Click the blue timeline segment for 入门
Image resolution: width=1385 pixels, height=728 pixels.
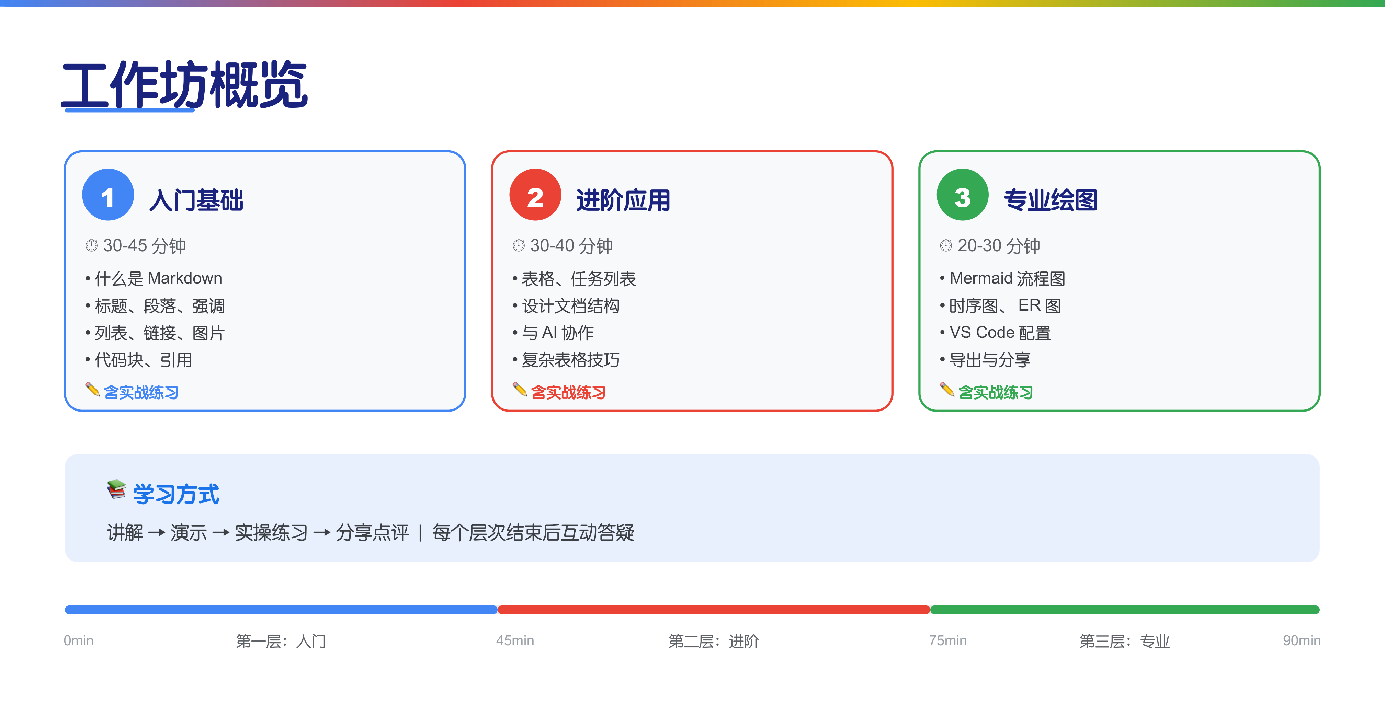click(281, 610)
